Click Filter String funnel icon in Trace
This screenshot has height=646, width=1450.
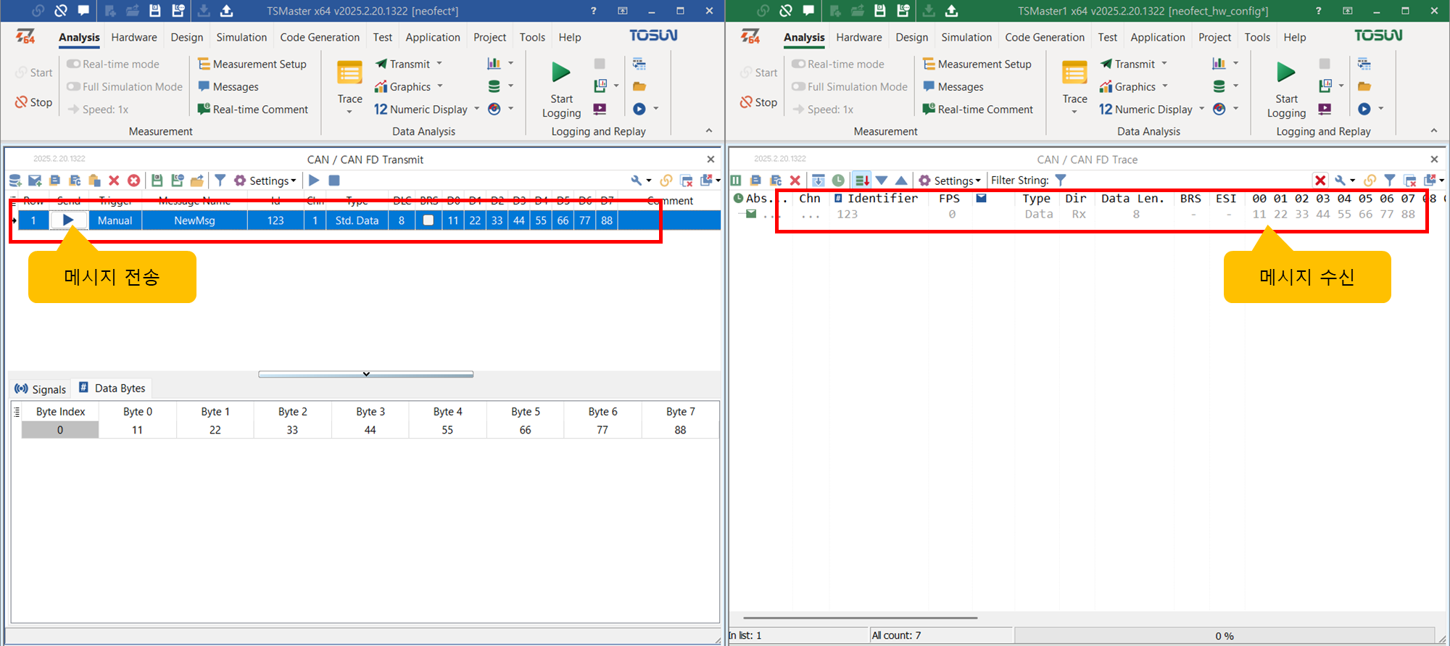pyautogui.click(x=1061, y=181)
